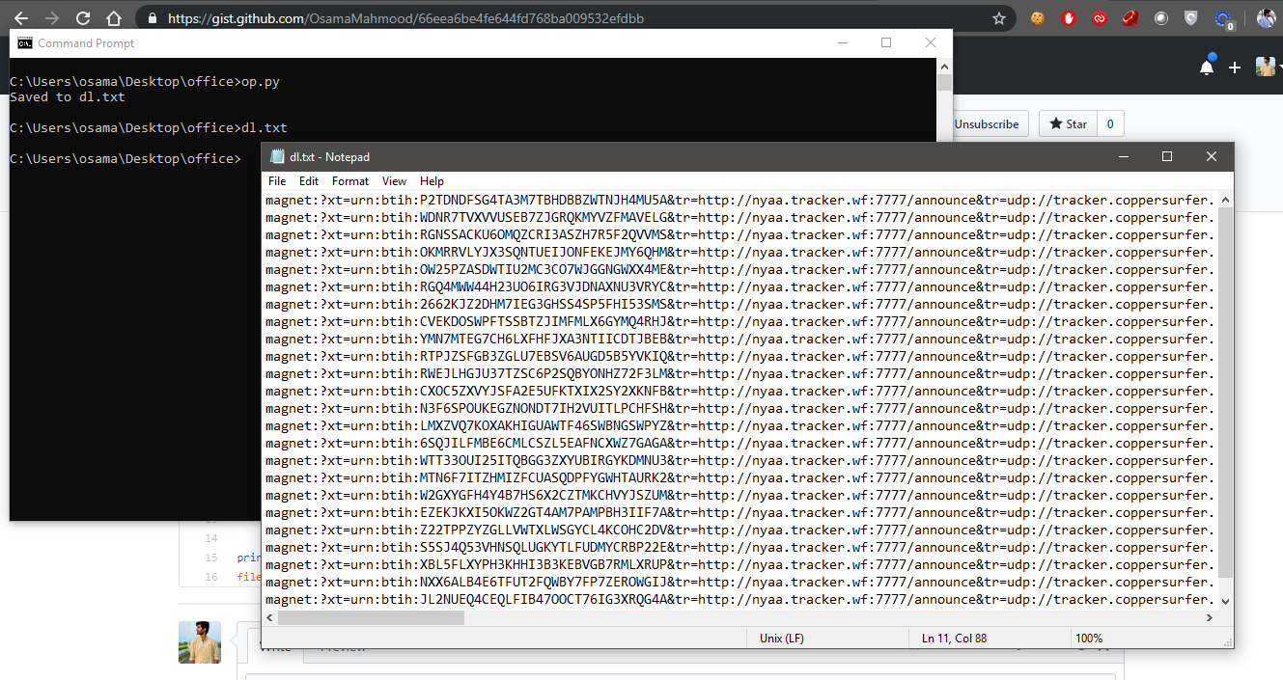This screenshot has width=1283, height=680.
Task: Click the red hand ad-blocker extension icon
Action: 1069,17
